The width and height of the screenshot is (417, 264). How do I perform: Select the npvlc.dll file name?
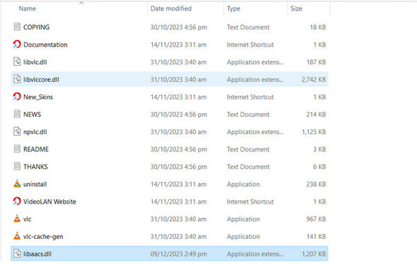click(35, 132)
